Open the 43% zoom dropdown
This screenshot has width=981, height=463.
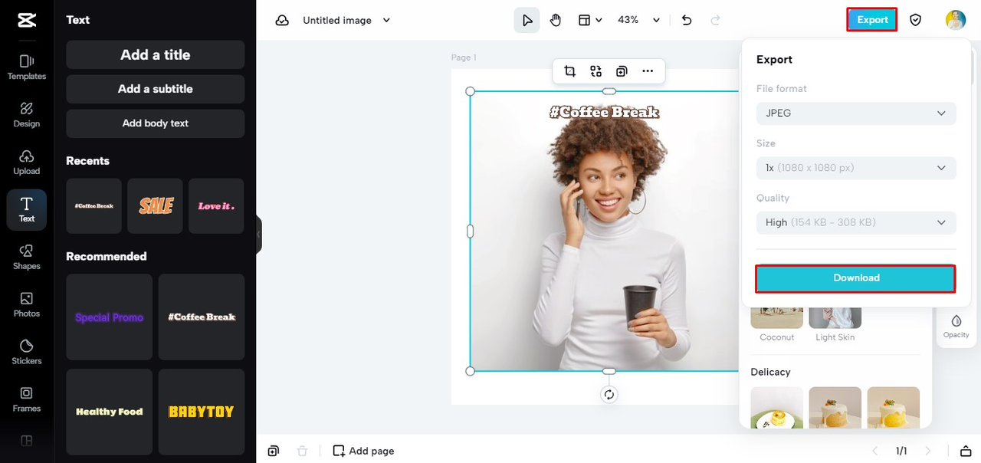click(639, 21)
